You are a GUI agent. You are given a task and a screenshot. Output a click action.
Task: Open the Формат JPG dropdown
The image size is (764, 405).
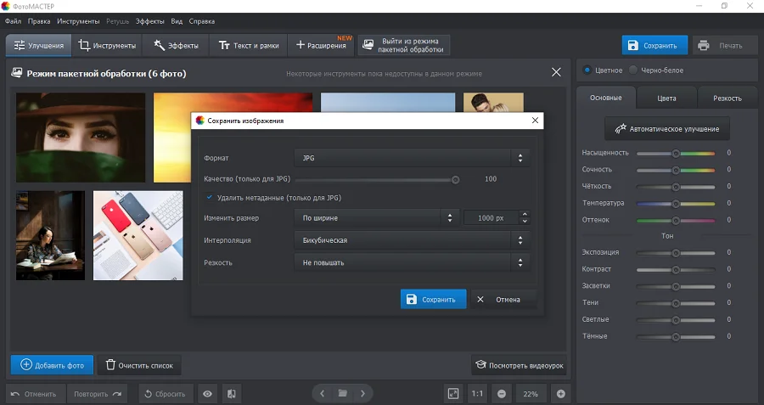tap(412, 158)
